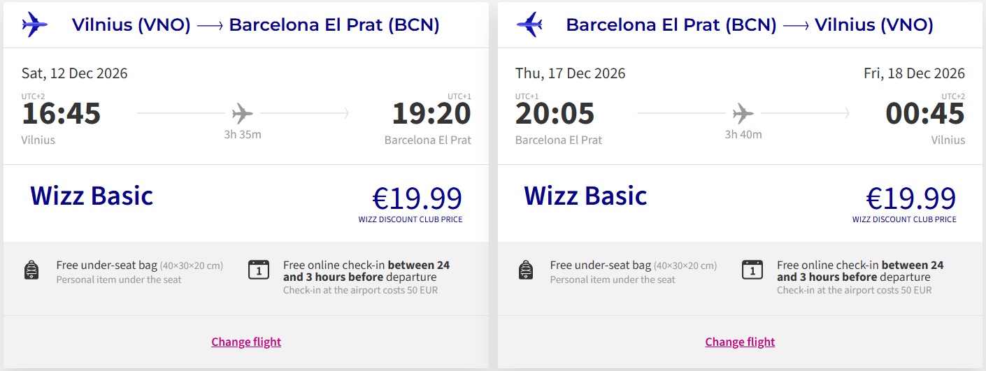Click the gray plane icon above 3h 35m
This screenshot has width=986, height=371.
[x=243, y=112]
